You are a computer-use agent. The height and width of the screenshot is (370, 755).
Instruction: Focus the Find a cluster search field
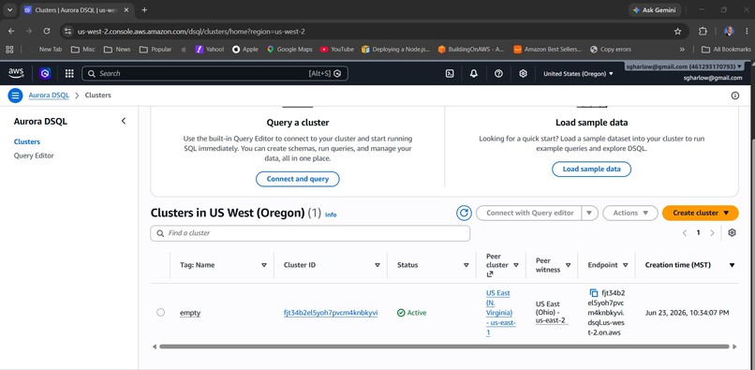[x=310, y=233]
